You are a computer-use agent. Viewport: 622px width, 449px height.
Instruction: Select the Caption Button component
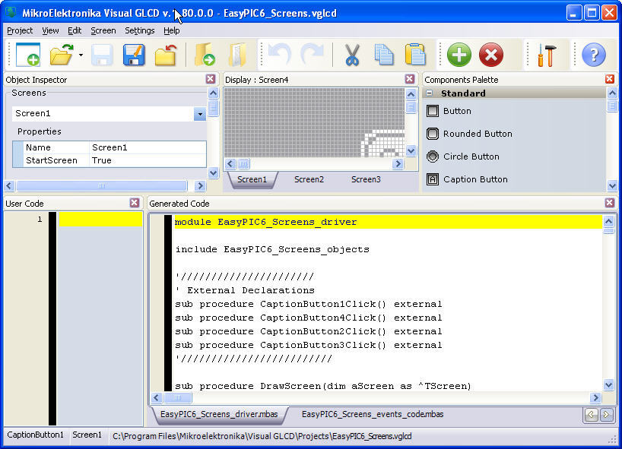coord(468,179)
